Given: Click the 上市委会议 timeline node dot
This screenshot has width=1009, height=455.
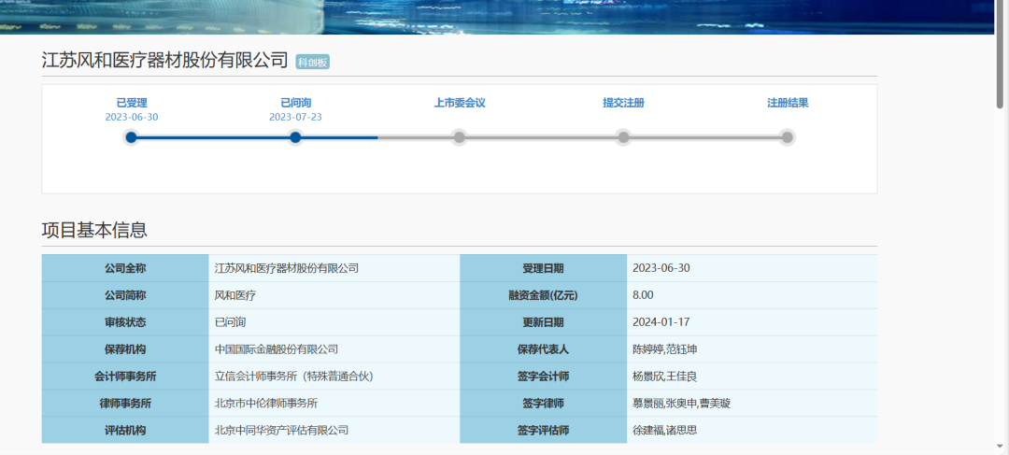Looking at the screenshot, I should click(x=459, y=137).
